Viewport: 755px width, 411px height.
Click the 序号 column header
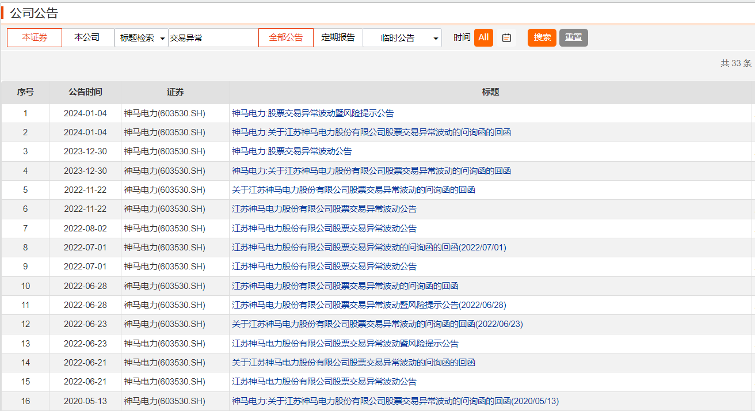coord(25,92)
